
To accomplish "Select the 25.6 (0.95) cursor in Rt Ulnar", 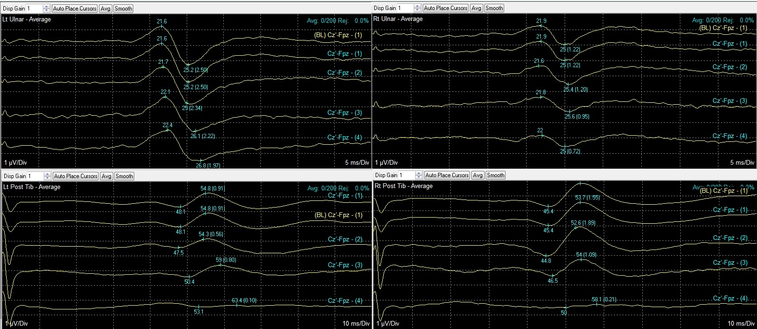I will [x=569, y=111].
